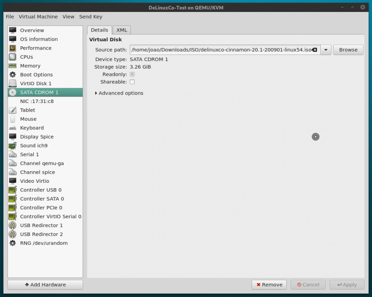The height and width of the screenshot is (297, 372).
Task: Select the VirtIO Disk 1 entry
Action: (x=36, y=83)
